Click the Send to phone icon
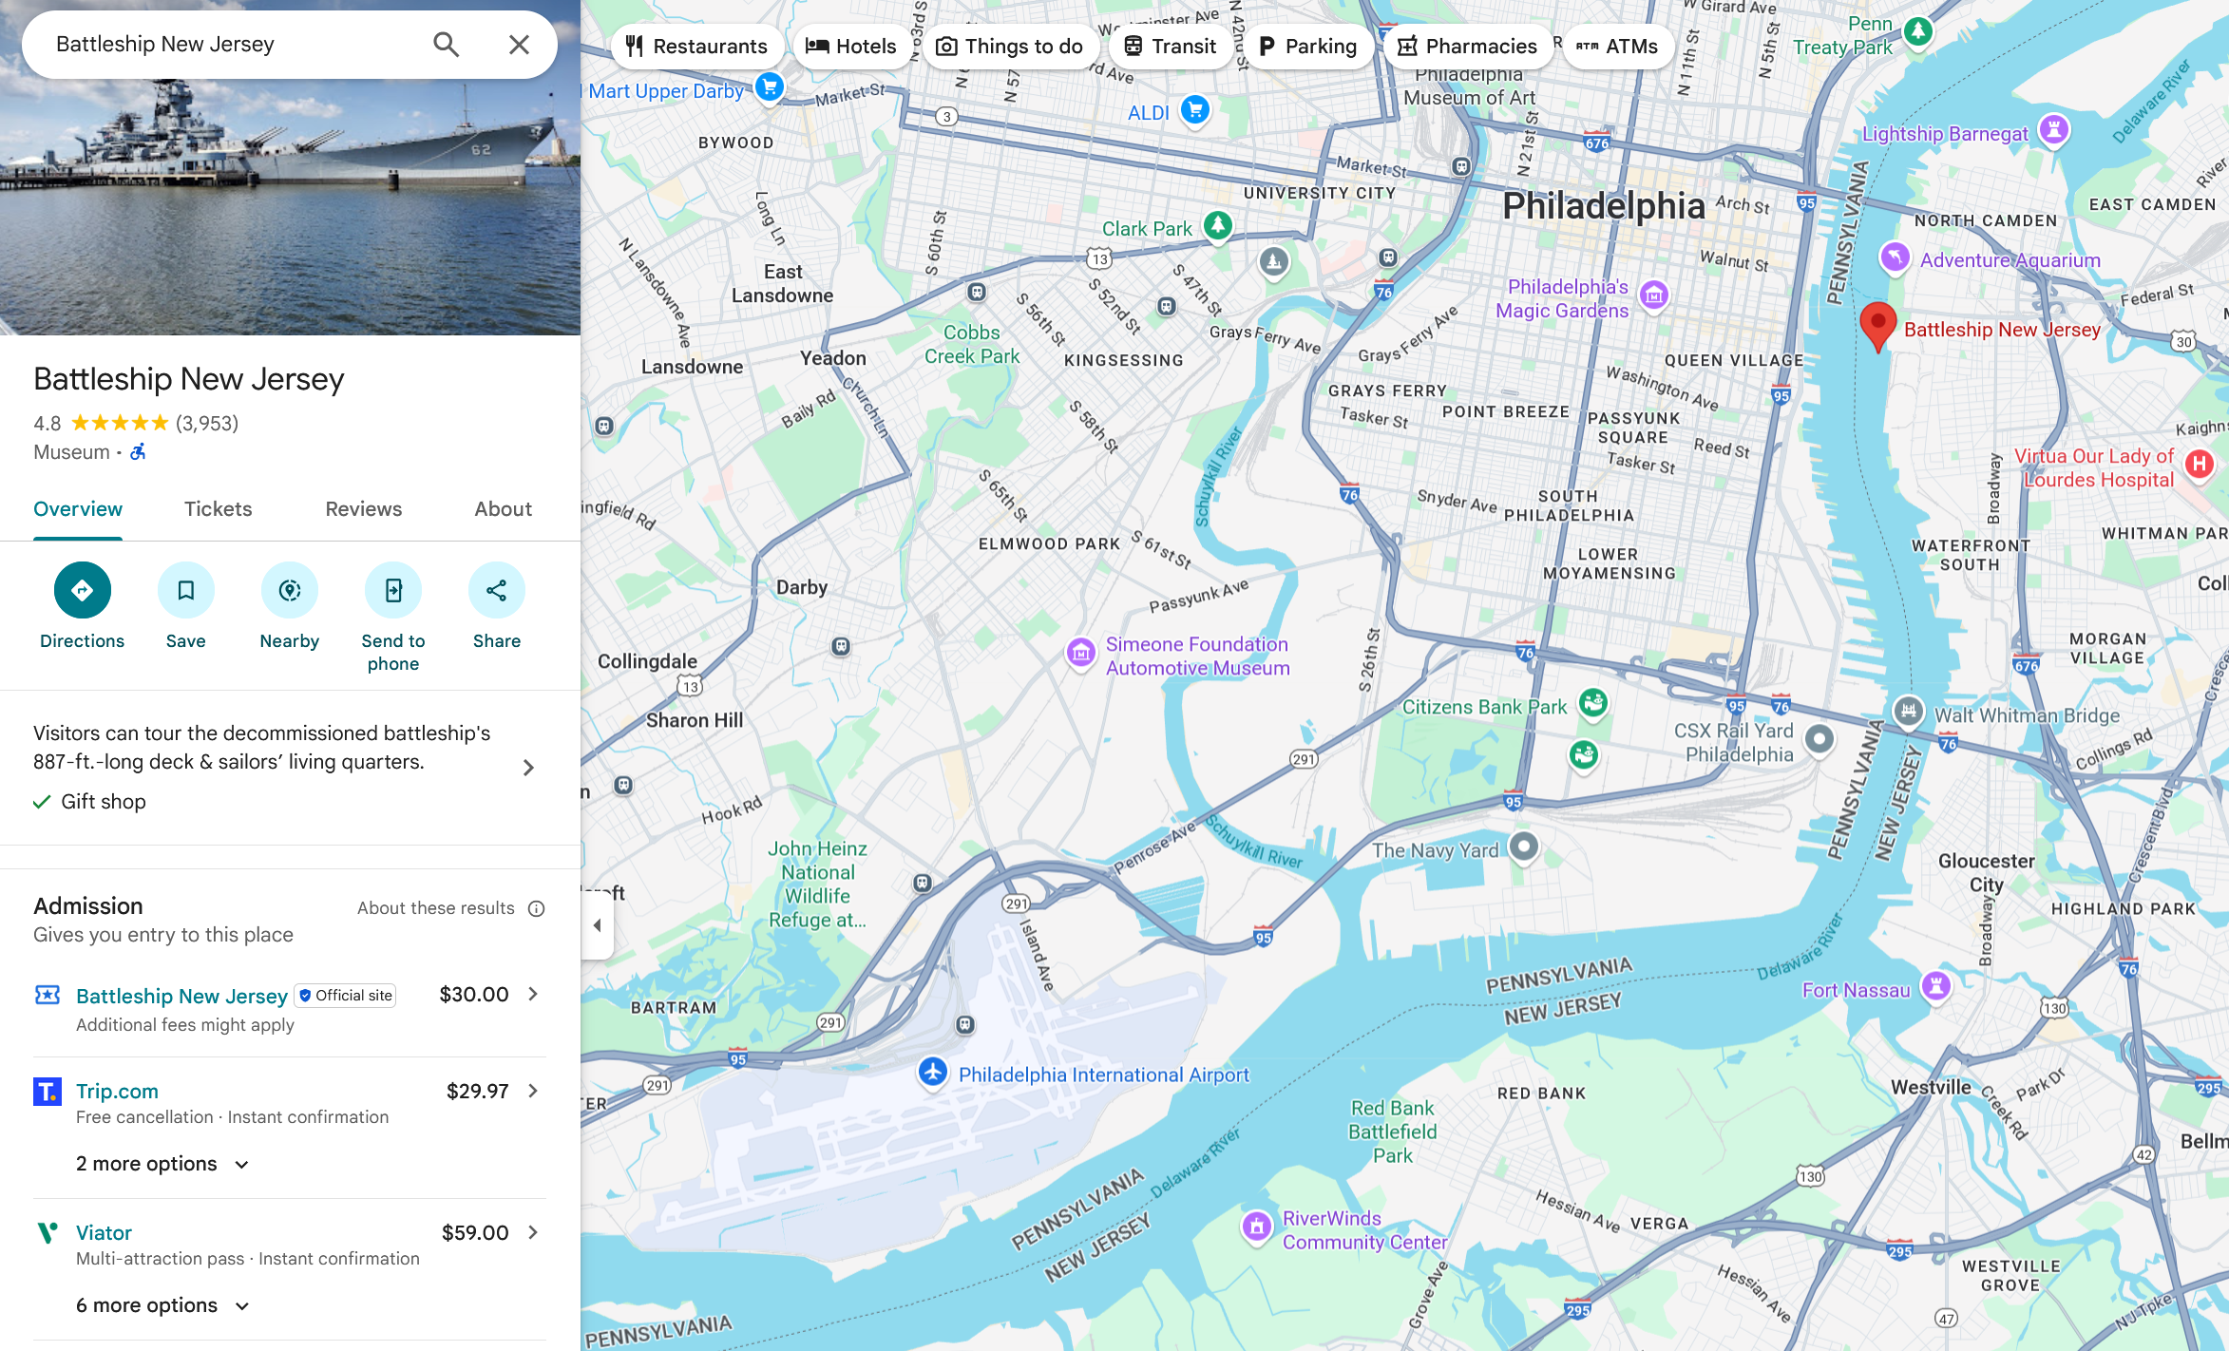The image size is (2229, 1351). pyautogui.click(x=393, y=590)
